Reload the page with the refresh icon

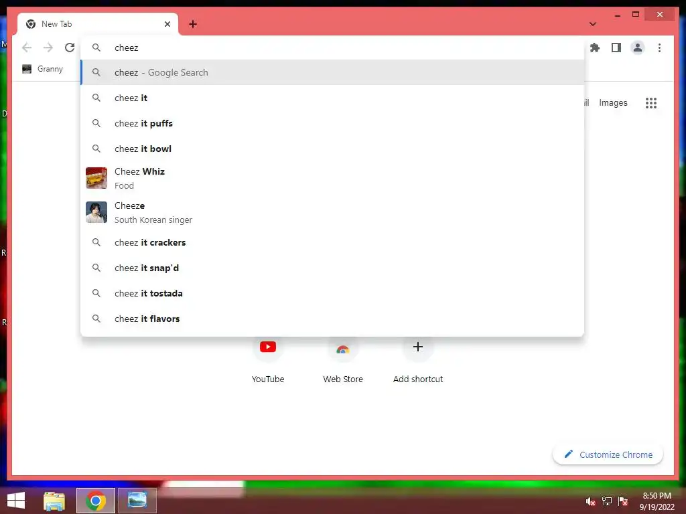(70, 48)
